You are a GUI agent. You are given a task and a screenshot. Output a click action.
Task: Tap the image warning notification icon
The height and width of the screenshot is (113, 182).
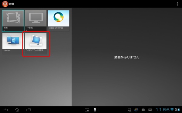[129, 110]
